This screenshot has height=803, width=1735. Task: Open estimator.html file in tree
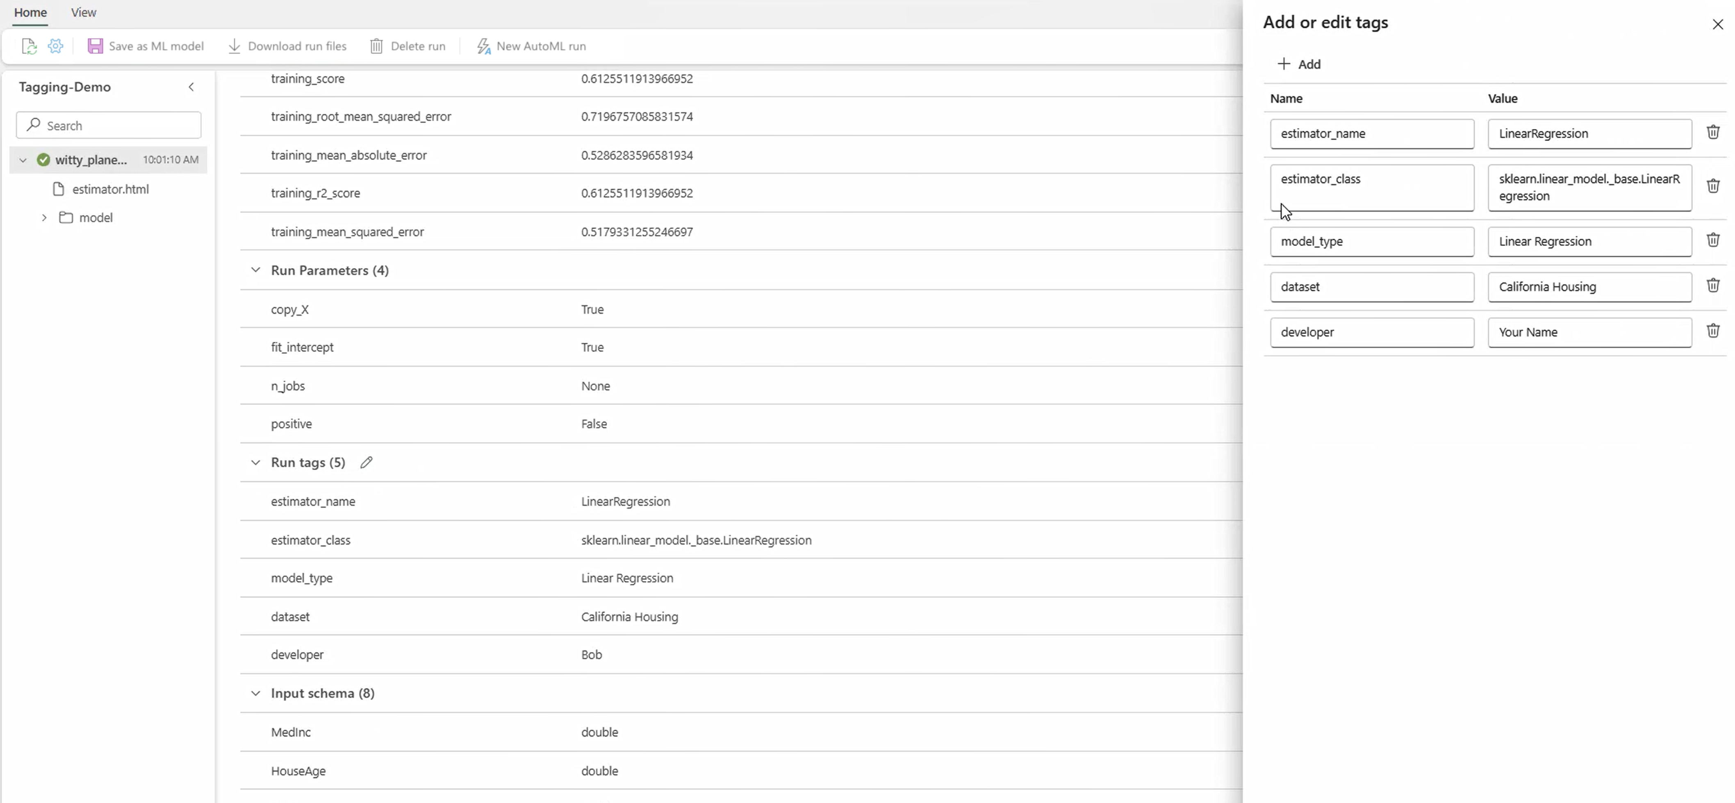(110, 189)
